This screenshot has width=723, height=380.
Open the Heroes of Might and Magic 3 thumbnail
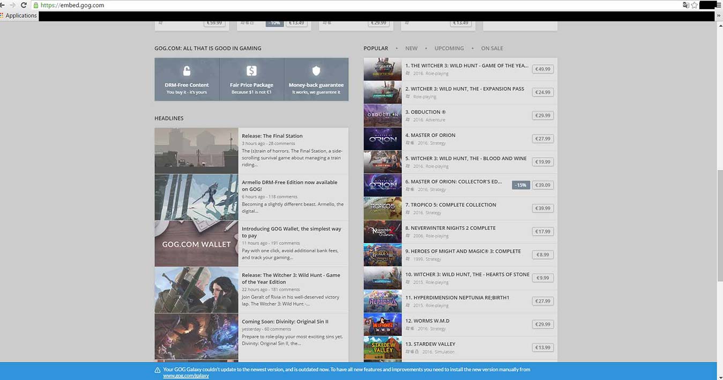point(383,255)
